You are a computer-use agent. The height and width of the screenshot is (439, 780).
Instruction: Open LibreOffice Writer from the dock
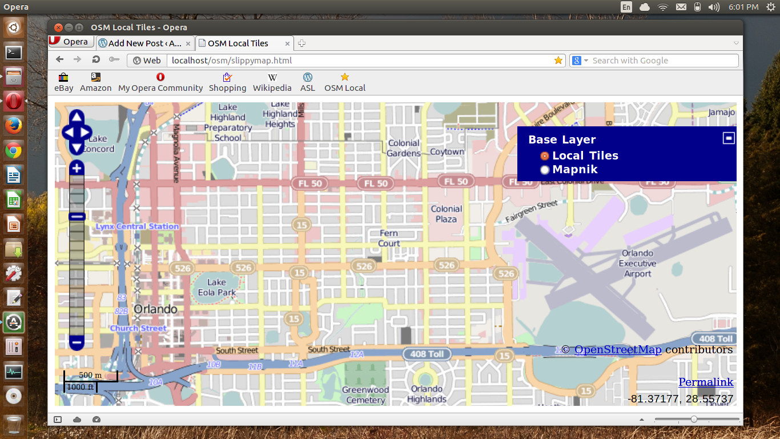(x=14, y=175)
